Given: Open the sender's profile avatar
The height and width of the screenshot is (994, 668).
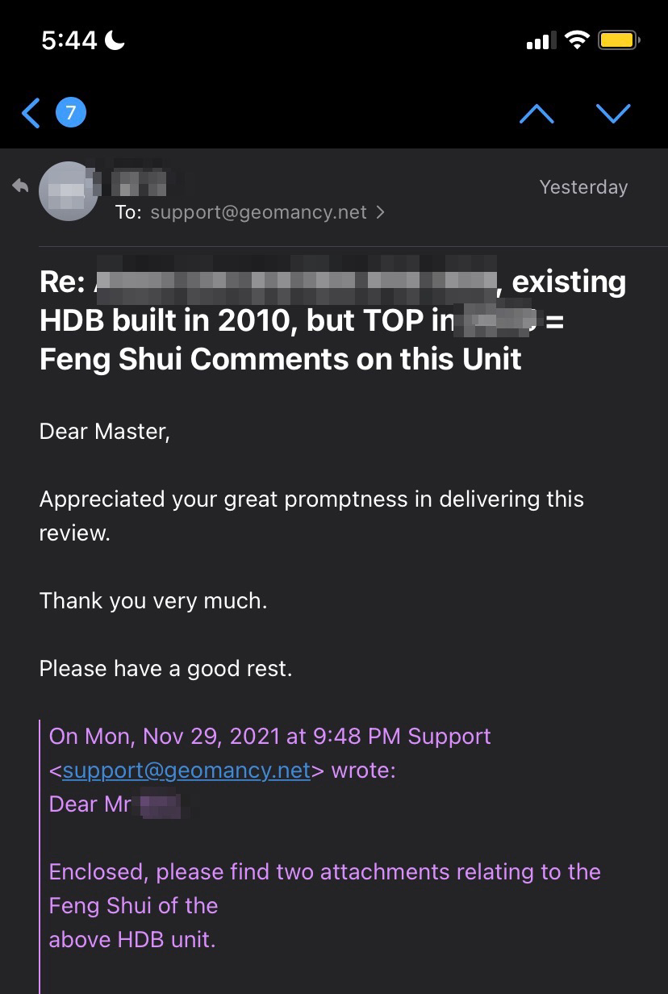Looking at the screenshot, I should [69, 191].
